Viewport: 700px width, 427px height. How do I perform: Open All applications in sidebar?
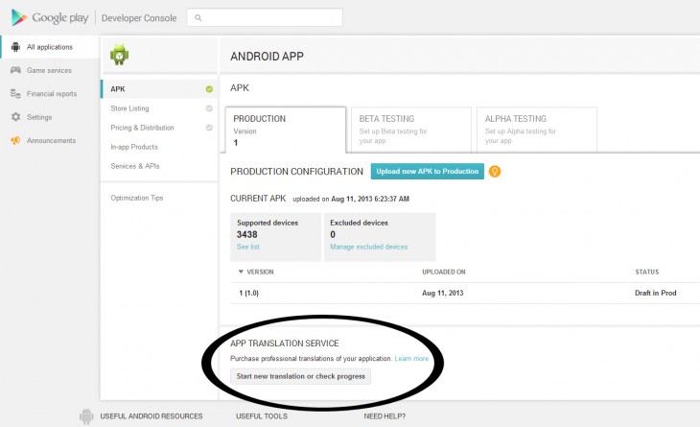click(x=48, y=46)
